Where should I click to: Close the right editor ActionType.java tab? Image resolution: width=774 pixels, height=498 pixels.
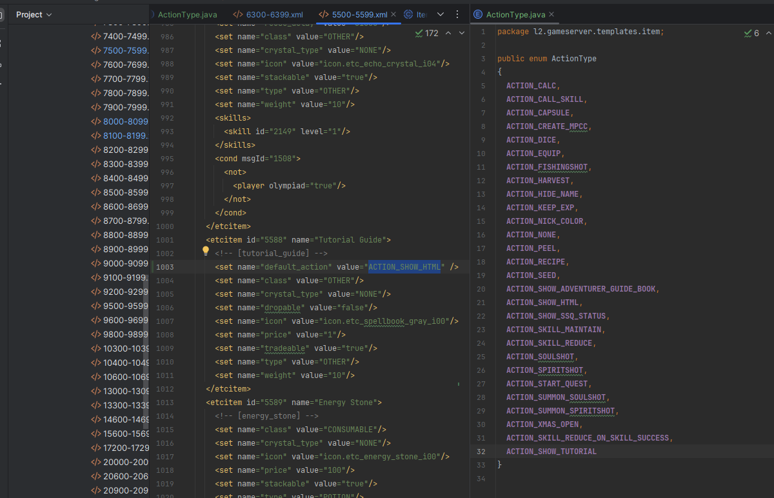(551, 14)
